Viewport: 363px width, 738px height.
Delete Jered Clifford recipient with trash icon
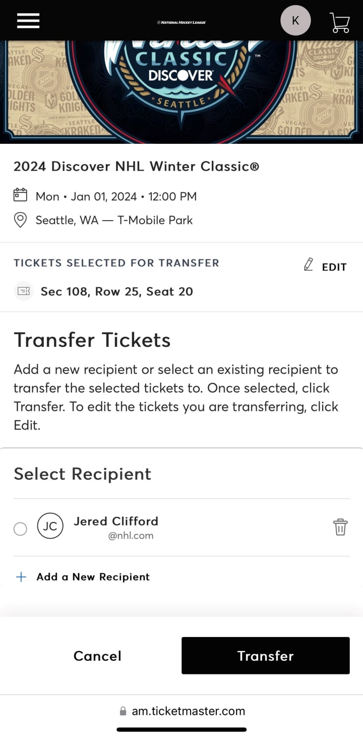pos(340,527)
